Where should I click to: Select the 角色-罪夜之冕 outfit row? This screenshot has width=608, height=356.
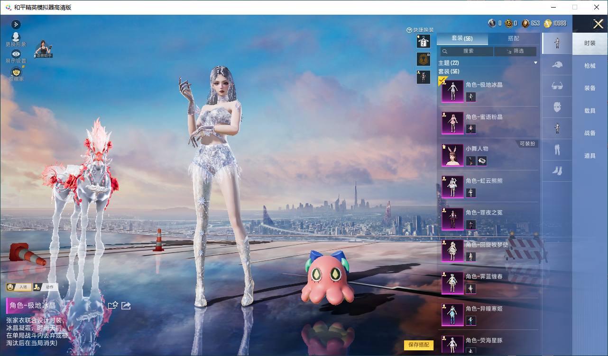point(488,218)
